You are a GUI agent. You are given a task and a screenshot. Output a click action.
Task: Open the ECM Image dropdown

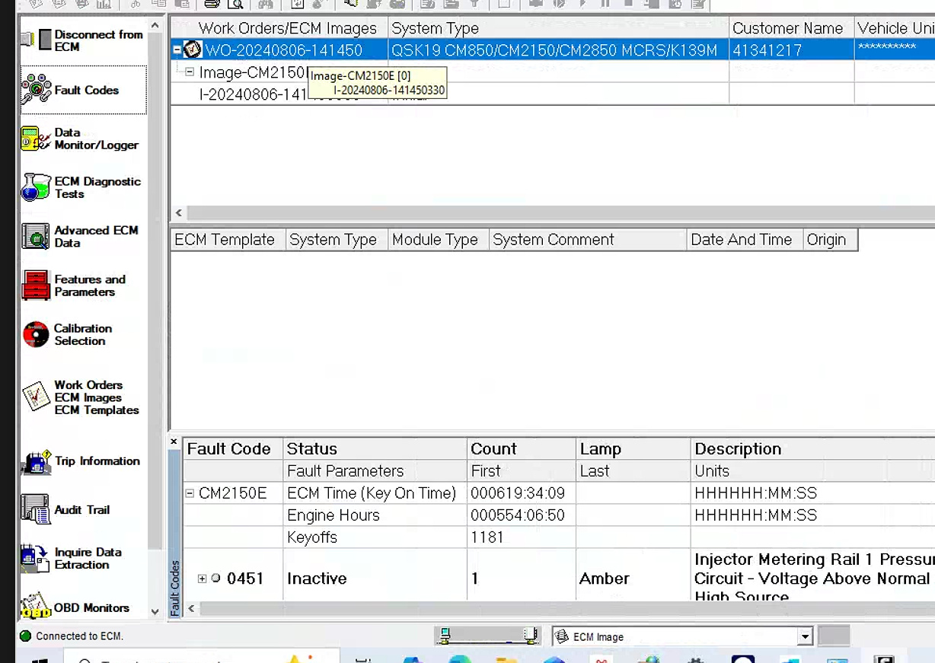(805, 637)
